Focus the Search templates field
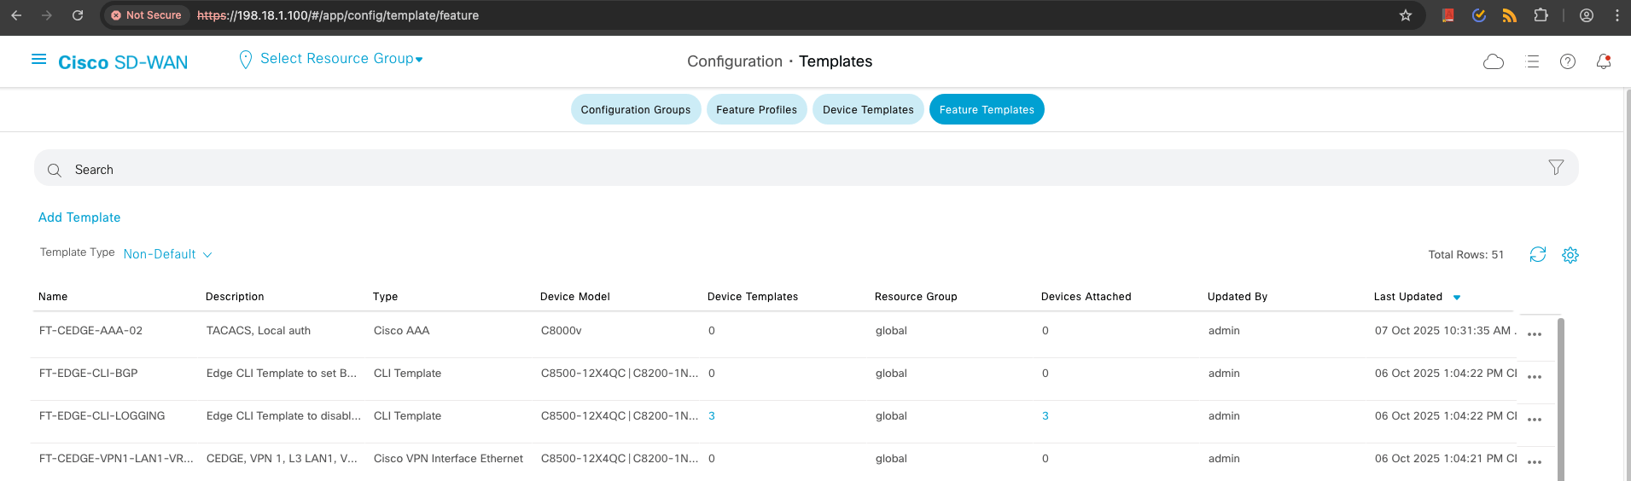 (x=807, y=168)
